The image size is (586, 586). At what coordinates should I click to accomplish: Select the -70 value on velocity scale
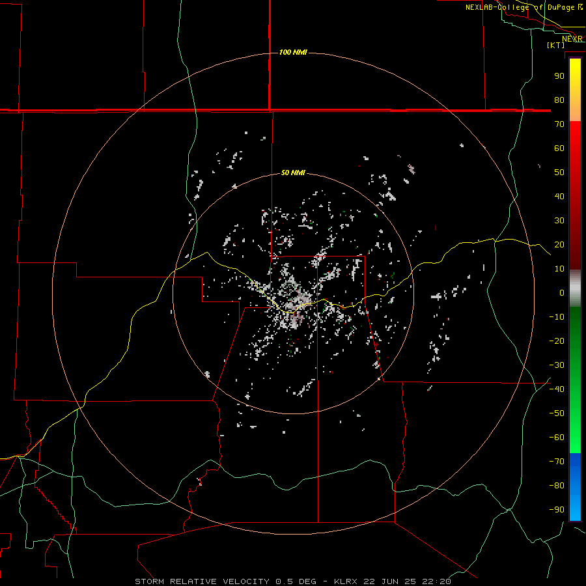coord(557,461)
